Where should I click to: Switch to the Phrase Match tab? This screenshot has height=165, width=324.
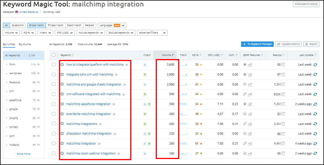(56, 25)
